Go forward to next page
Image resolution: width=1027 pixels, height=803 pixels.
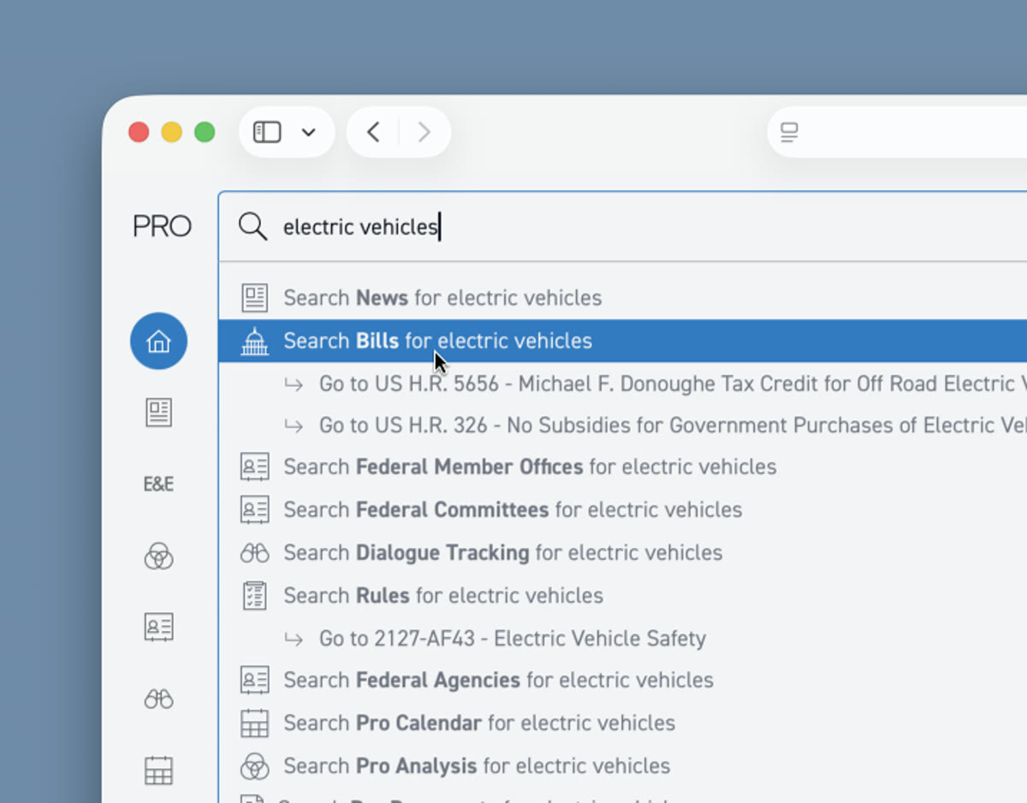[424, 132]
